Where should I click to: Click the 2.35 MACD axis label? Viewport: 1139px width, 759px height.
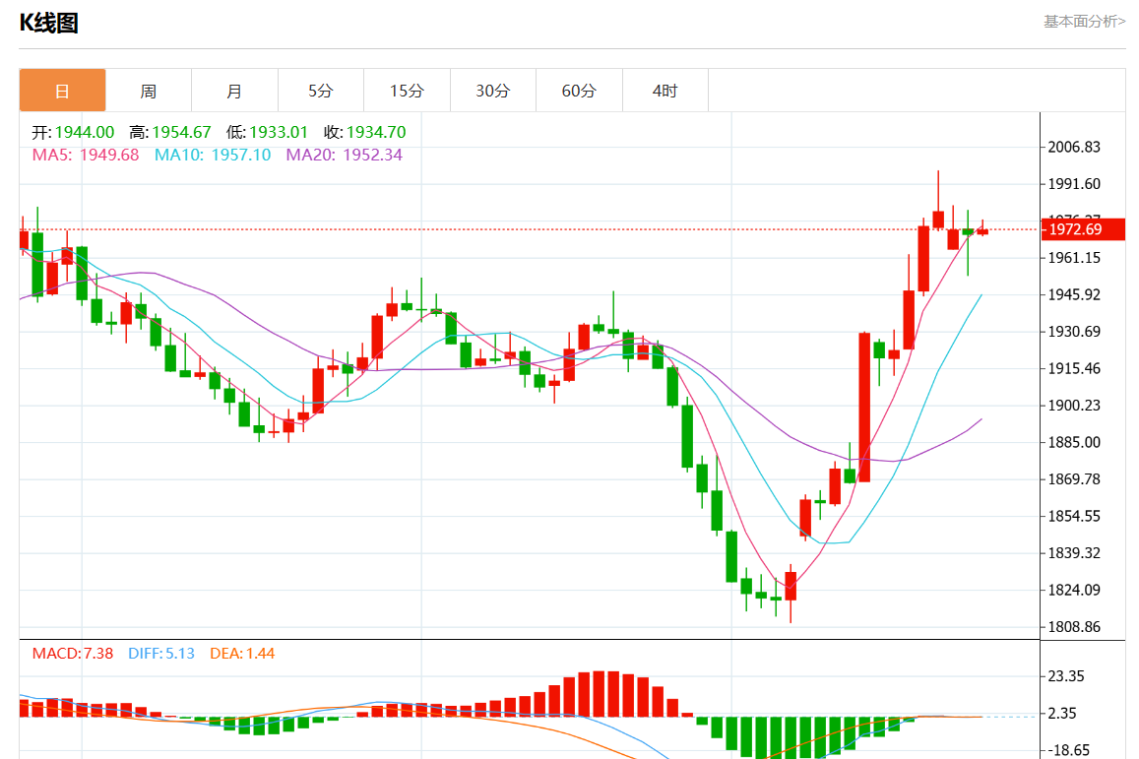point(1061,714)
